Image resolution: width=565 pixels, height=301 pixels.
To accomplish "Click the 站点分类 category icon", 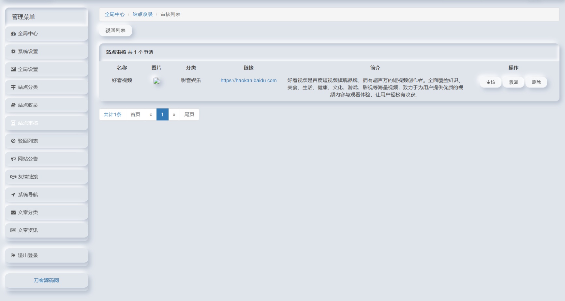I will [13, 87].
